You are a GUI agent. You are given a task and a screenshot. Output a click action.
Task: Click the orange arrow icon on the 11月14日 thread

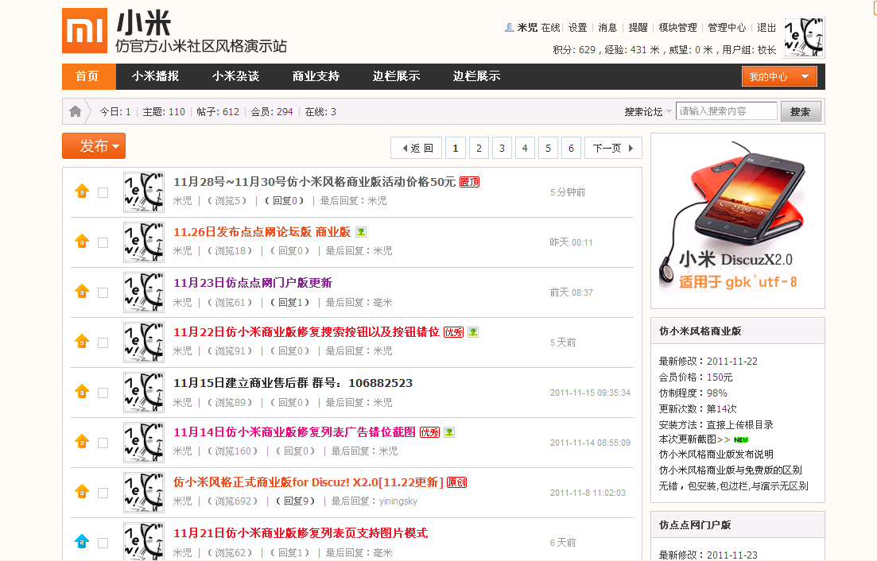(82, 442)
